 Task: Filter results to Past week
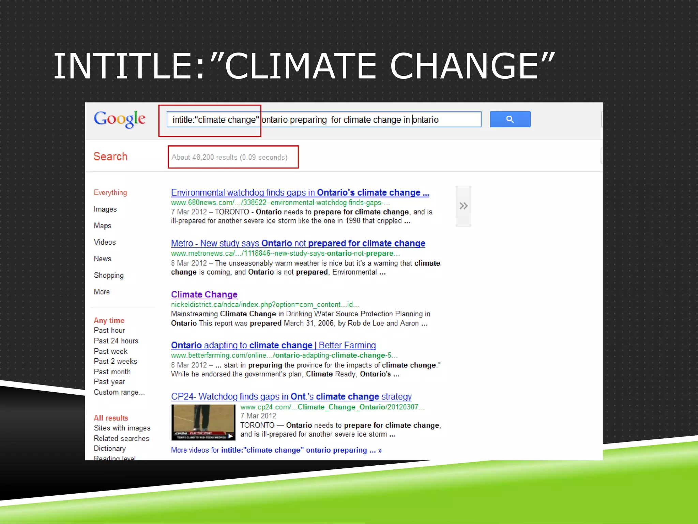[x=110, y=351]
